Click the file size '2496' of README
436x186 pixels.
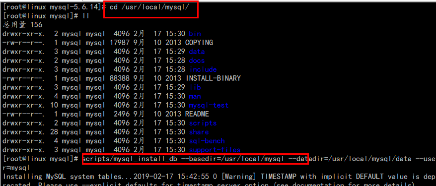pos(122,114)
